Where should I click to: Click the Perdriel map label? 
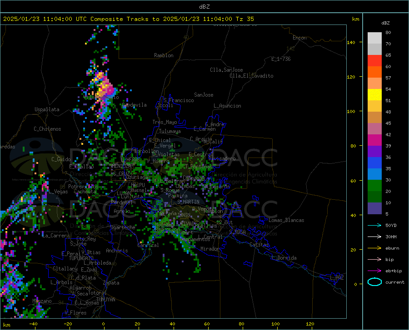(x=122, y=202)
